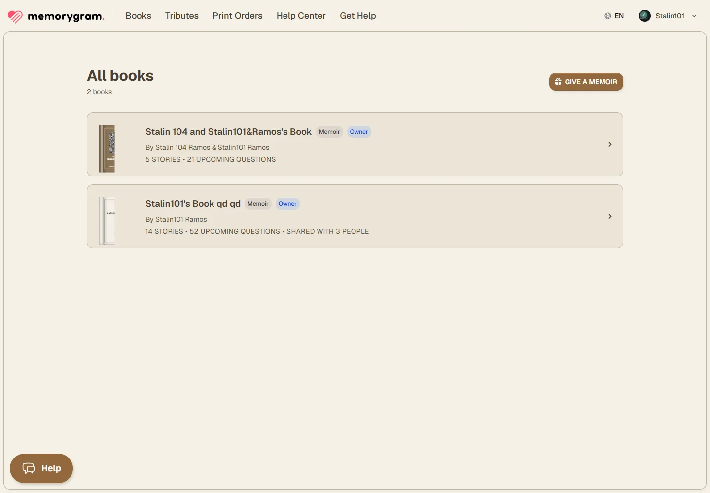Open the Help Center
This screenshot has width=710, height=493.
[x=301, y=16]
